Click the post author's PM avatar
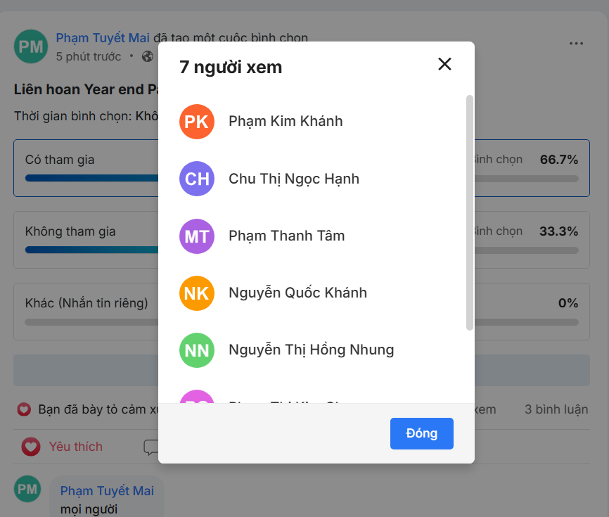 pyautogui.click(x=31, y=46)
